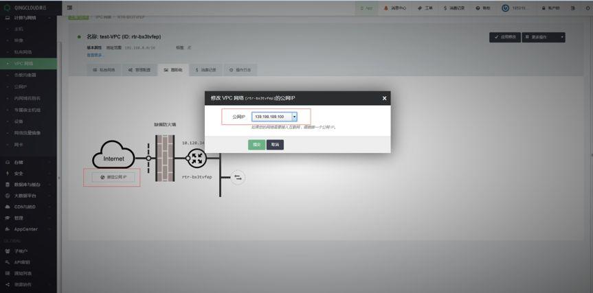
Task: Switch to the operation log tab
Action: coord(241,69)
